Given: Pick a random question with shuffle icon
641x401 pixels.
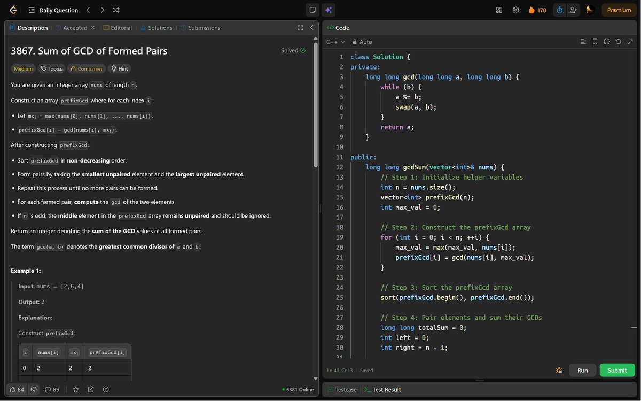Looking at the screenshot, I should coord(116,10).
